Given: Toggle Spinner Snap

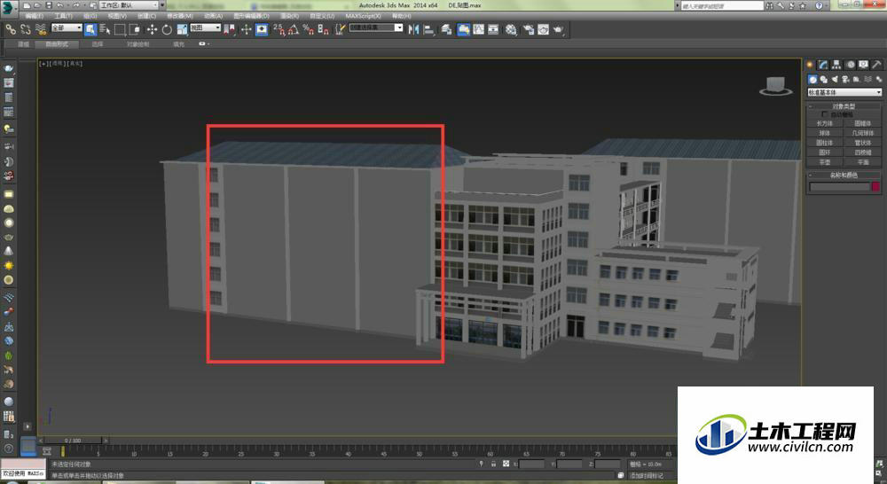Looking at the screenshot, I should (x=323, y=29).
